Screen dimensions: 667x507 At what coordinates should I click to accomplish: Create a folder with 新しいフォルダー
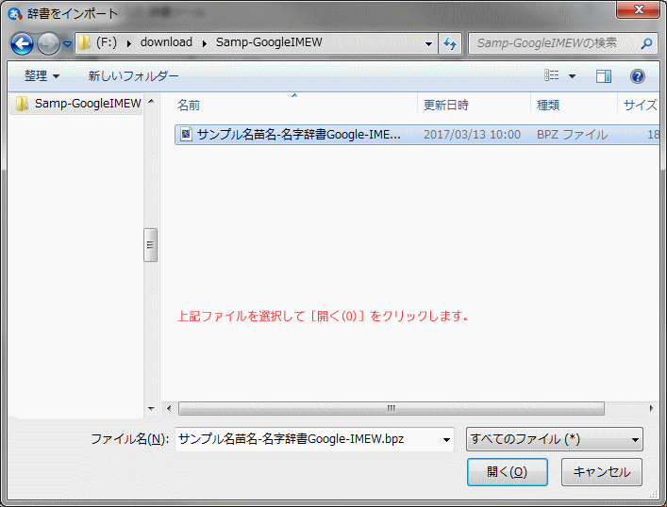coord(133,76)
